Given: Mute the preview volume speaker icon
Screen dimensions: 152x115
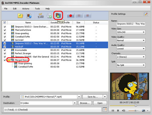Looking at the screenshot, I should click(123, 110).
